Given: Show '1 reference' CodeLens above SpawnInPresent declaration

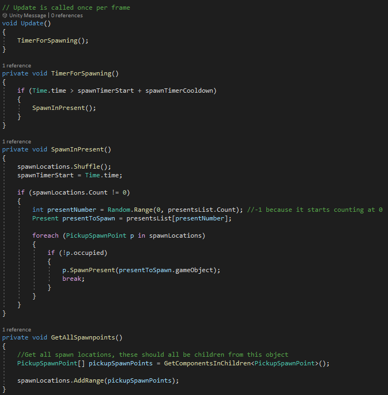Looking at the screenshot, I should [x=17, y=142].
